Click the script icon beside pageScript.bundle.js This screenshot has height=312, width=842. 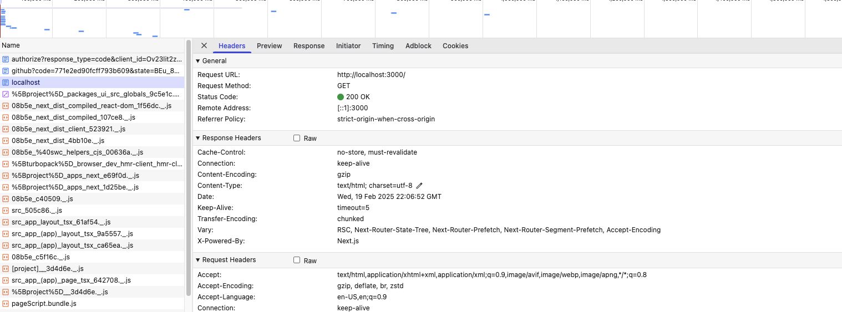tap(6, 304)
